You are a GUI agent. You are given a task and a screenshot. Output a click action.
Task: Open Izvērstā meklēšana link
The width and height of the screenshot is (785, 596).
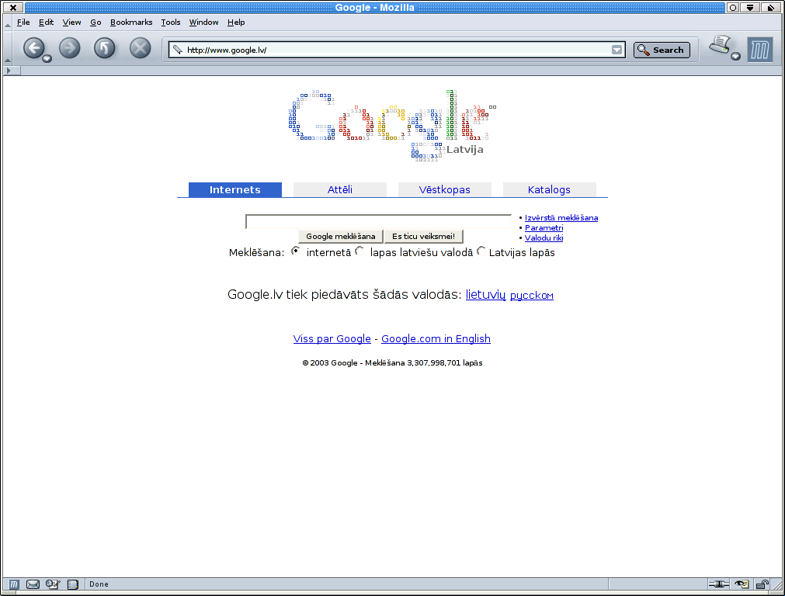point(561,218)
